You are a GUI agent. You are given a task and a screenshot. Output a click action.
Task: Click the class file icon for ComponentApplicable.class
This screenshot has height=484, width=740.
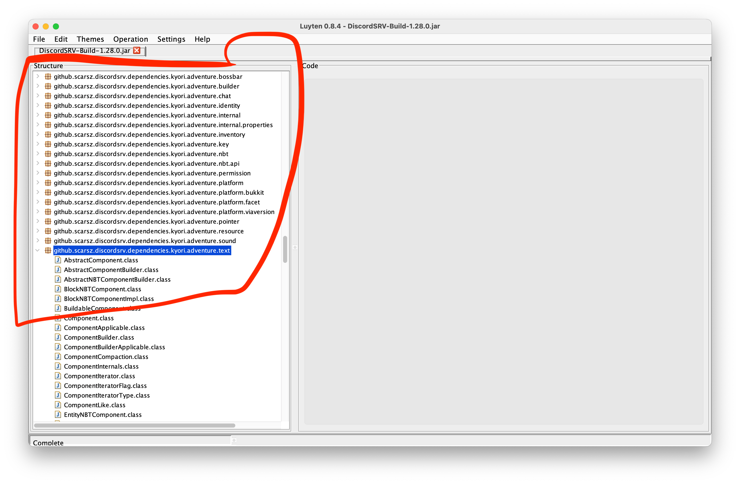58,327
